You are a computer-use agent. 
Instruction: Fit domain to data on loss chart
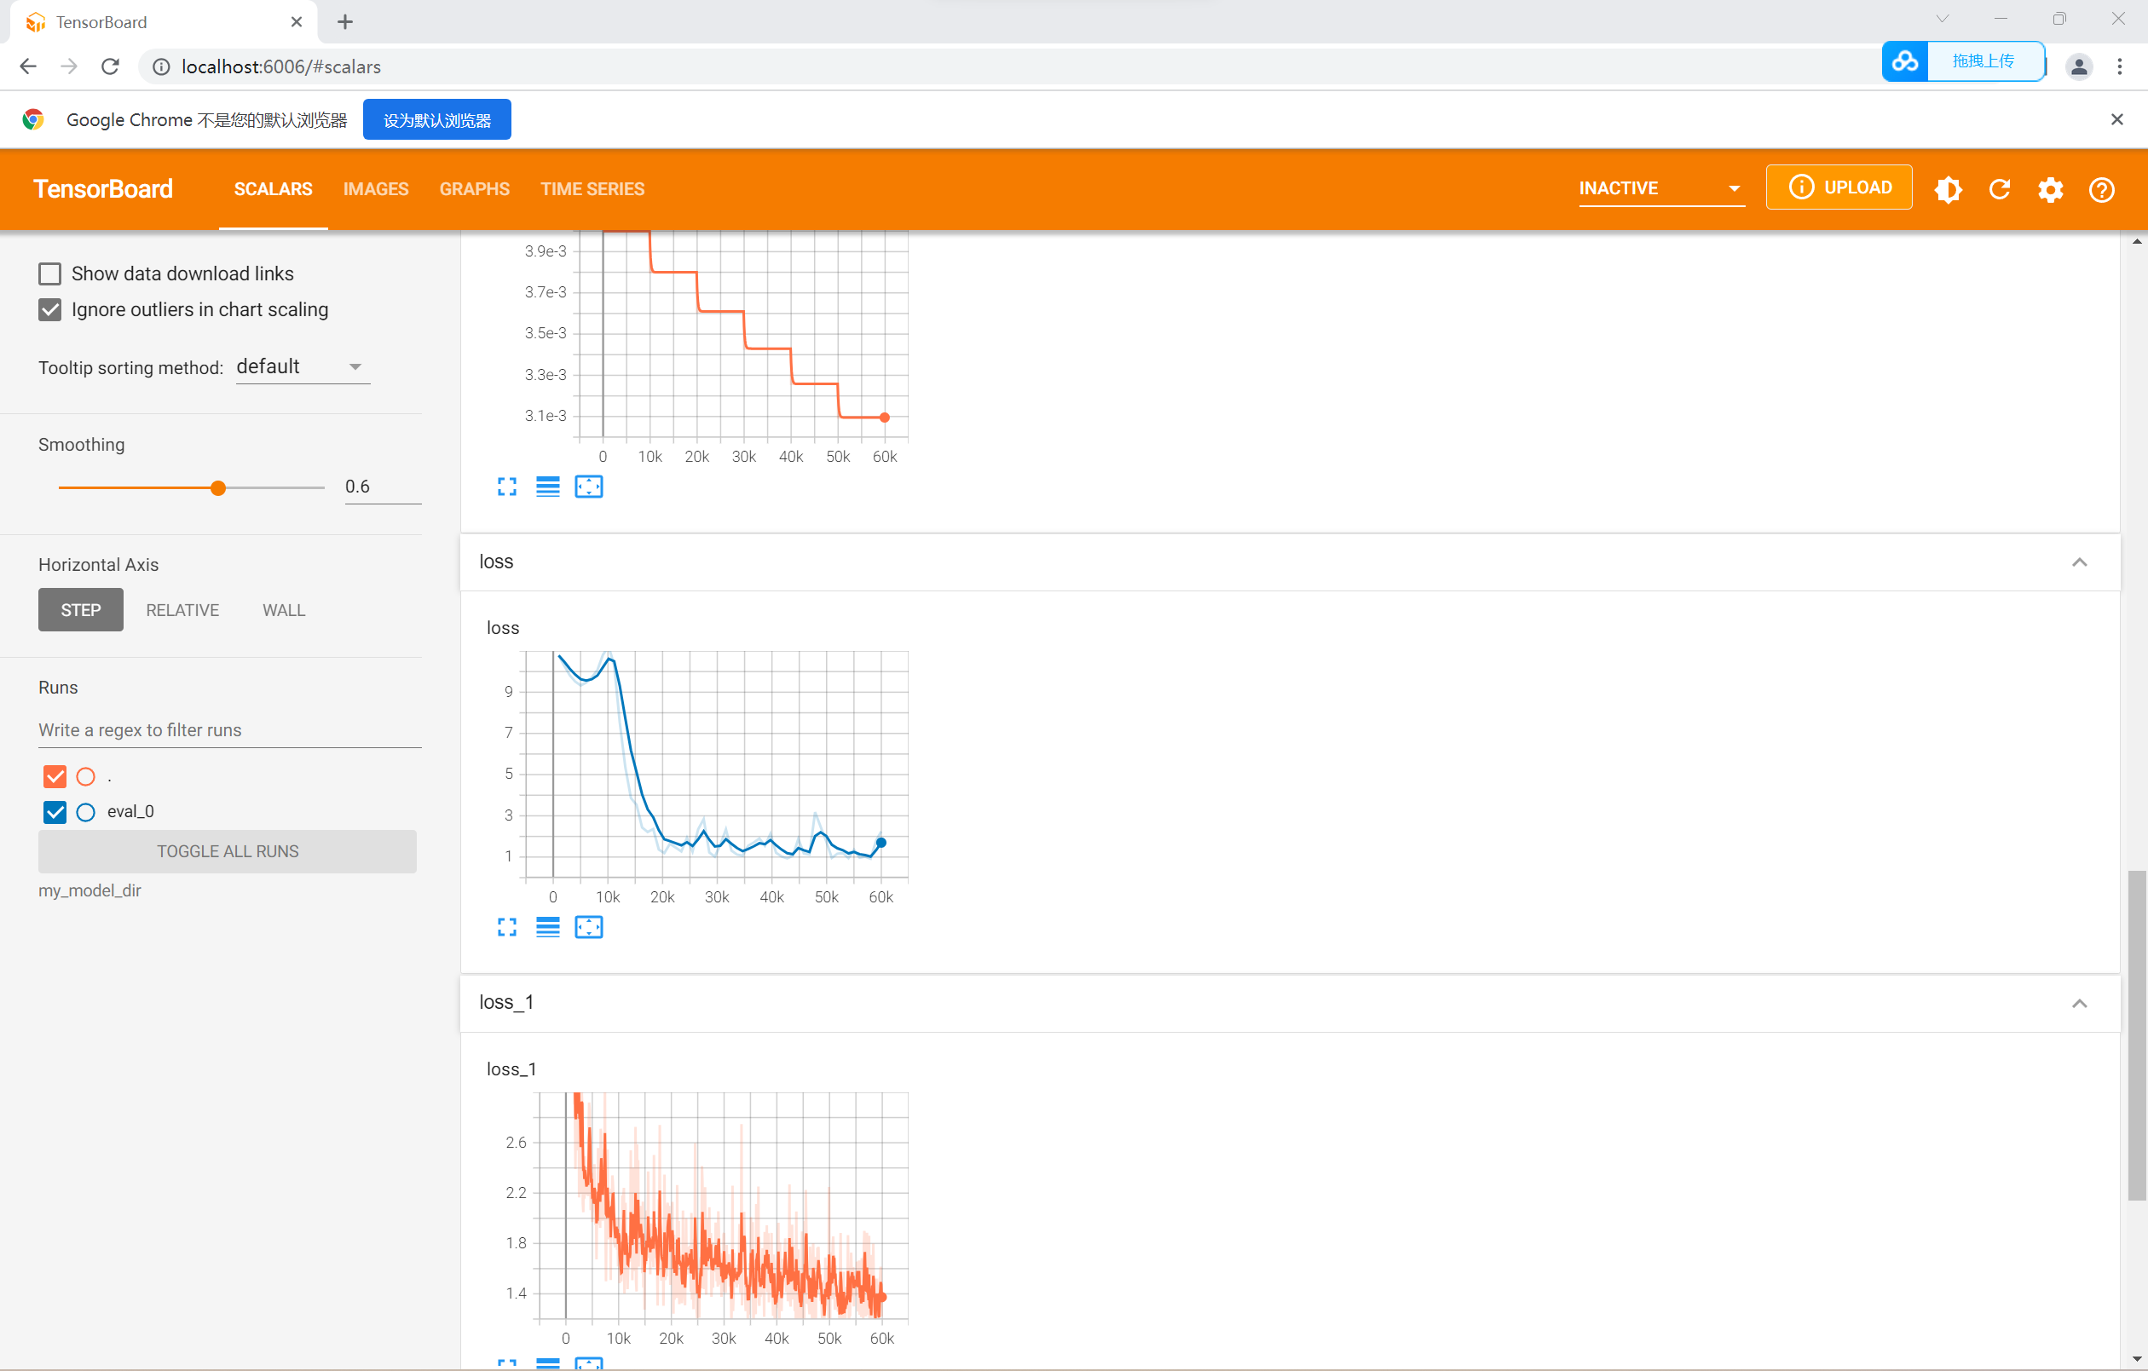click(589, 928)
